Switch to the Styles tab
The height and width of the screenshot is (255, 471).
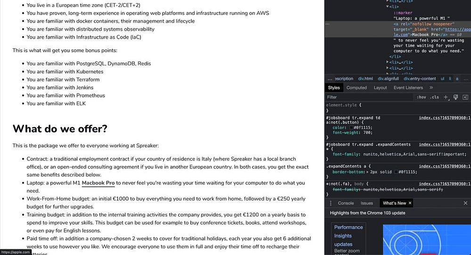334,88
